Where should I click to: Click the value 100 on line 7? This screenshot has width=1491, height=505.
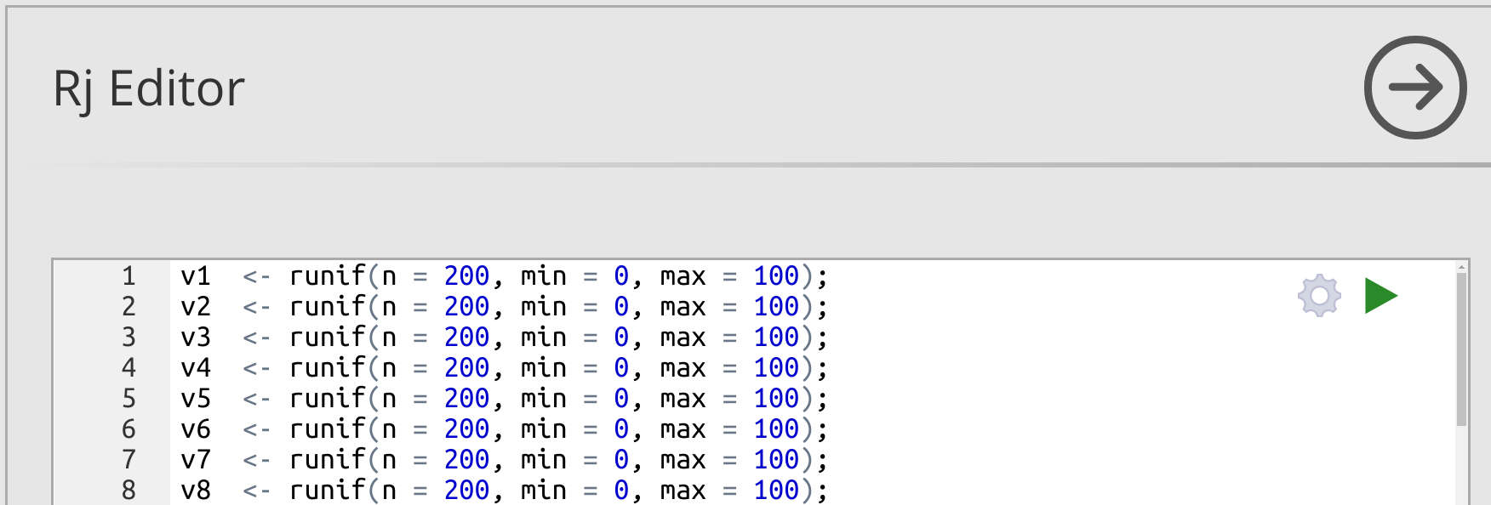coord(775,460)
